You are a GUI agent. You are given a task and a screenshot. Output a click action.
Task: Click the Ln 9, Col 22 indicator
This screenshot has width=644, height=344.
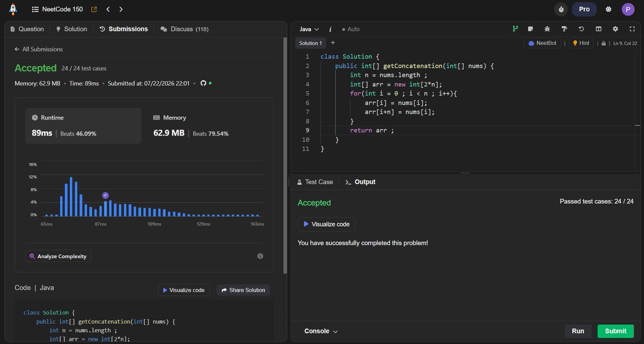pyautogui.click(x=625, y=43)
